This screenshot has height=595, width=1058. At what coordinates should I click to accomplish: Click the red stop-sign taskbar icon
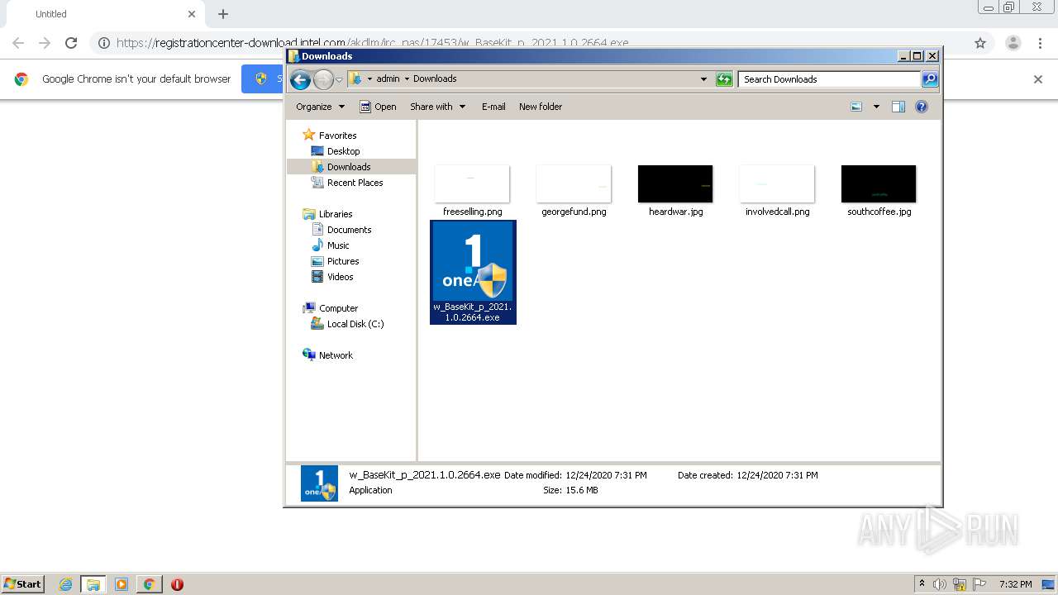(177, 584)
